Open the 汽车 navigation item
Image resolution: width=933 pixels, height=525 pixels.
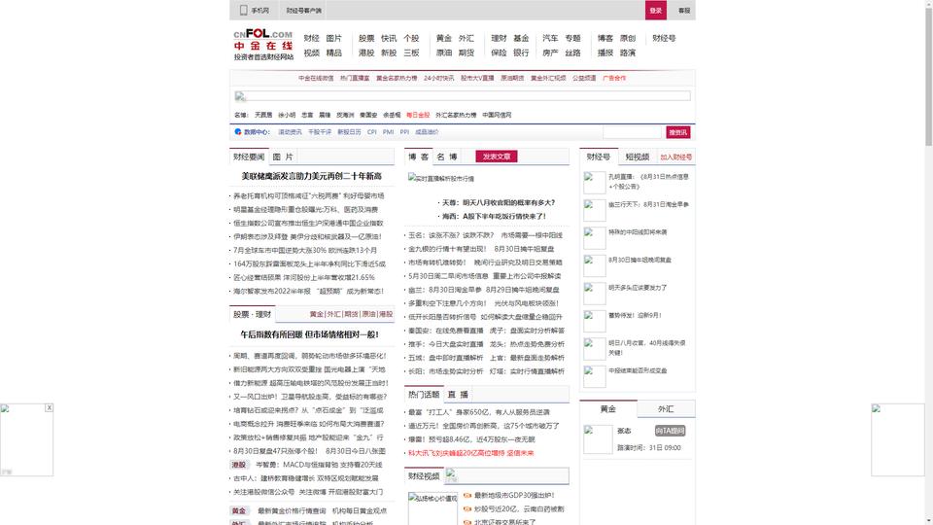(x=550, y=38)
